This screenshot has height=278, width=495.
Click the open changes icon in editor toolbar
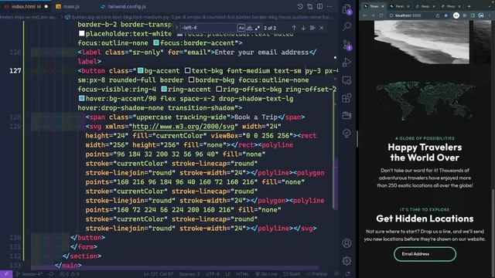[310, 7]
